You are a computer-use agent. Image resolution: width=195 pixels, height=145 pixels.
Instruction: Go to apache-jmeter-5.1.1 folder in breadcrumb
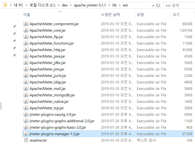coord(90,5)
